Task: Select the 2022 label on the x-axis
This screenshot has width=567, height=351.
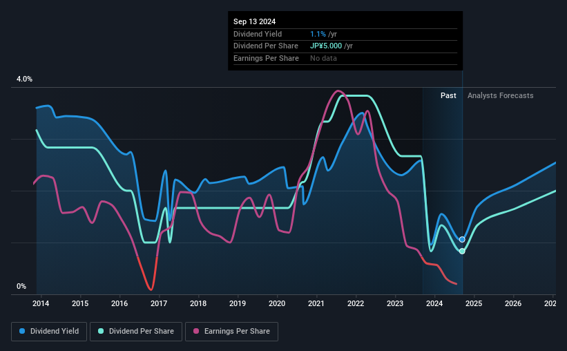Action: point(356,303)
